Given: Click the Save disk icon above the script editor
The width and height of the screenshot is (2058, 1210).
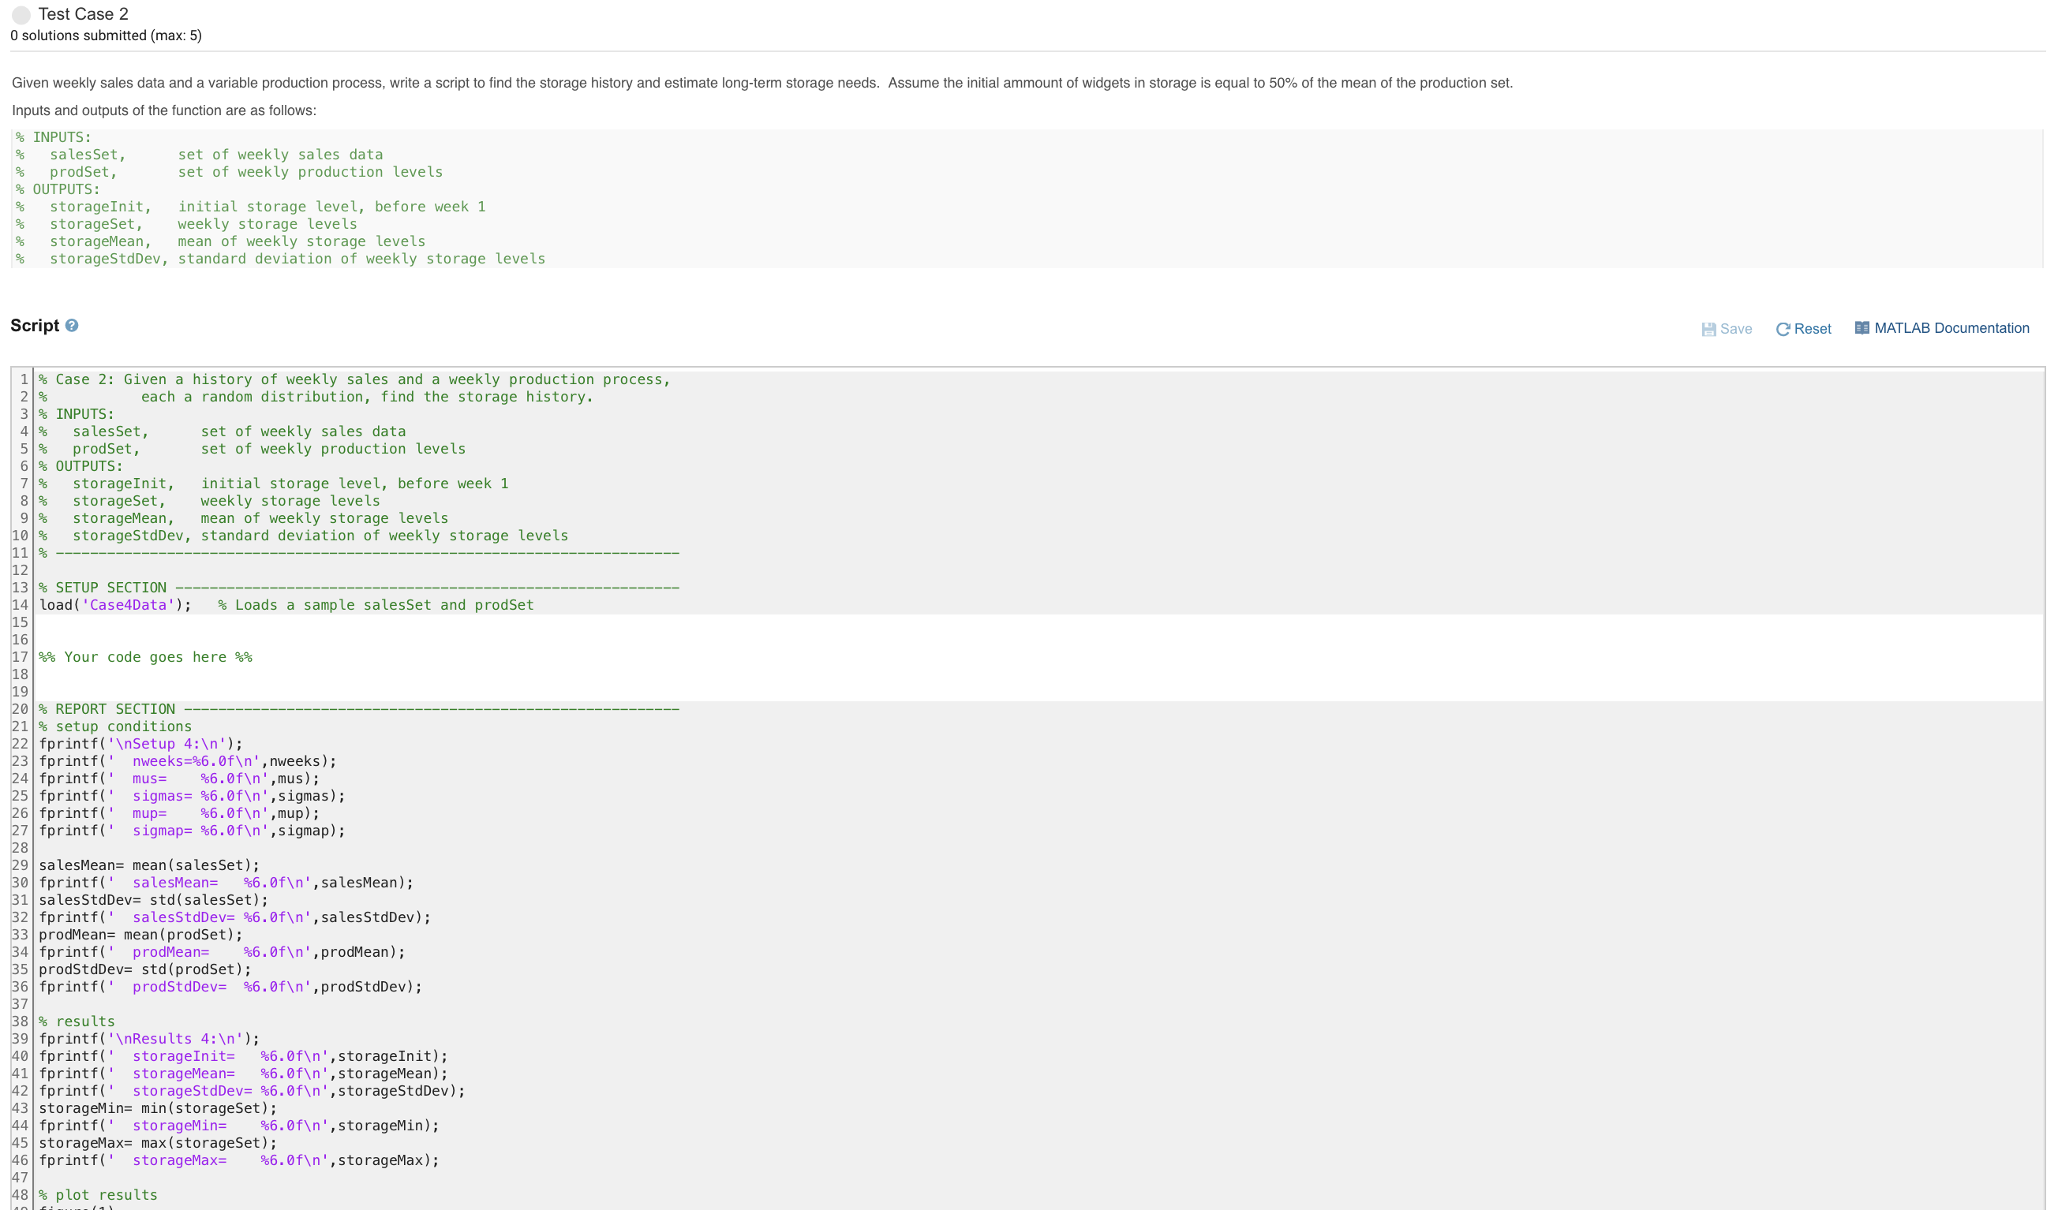Looking at the screenshot, I should (x=1710, y=328).
